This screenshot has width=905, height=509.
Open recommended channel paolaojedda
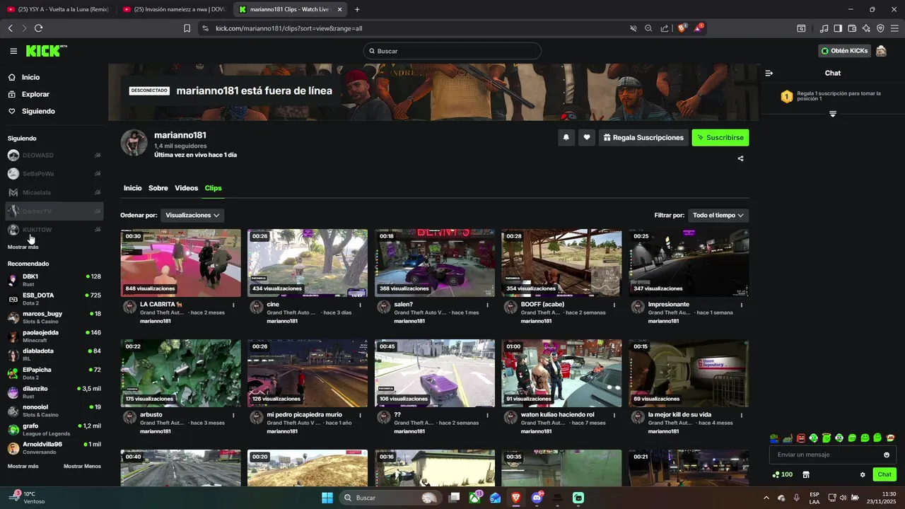coord(54,336)
